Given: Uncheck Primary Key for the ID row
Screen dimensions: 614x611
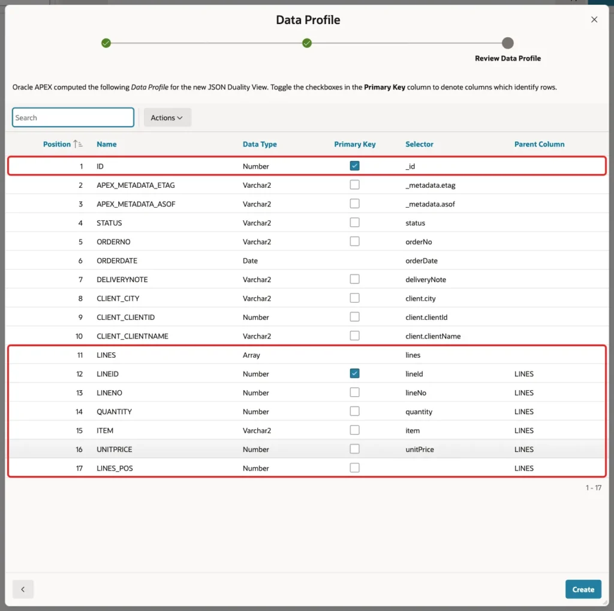Looking at the screenshot, I should 354,166.
